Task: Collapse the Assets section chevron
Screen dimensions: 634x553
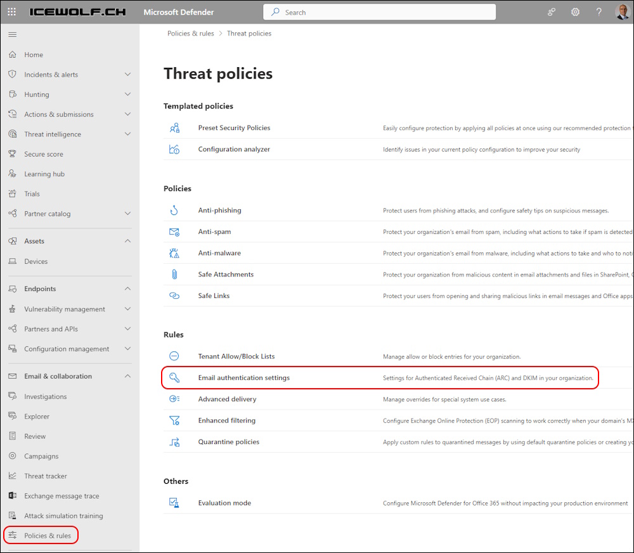Action: pos(128,241)
